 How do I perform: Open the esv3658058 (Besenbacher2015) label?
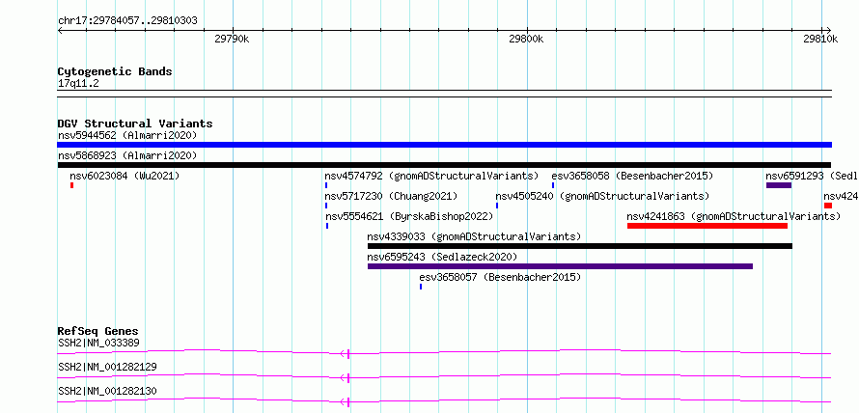pos(632,176)
